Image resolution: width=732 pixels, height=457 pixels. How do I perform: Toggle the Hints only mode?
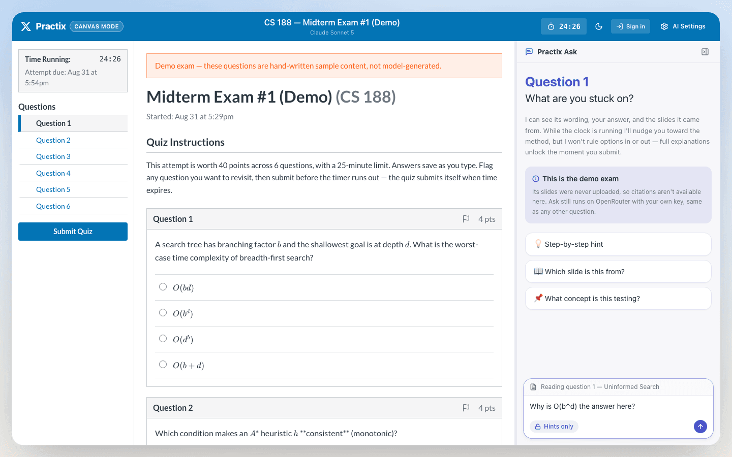(554, 427)
